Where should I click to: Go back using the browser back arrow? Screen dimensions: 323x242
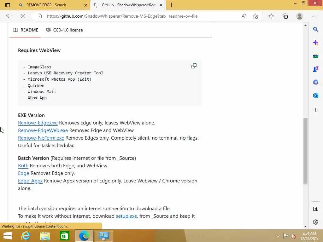click(x=9, y=16)
